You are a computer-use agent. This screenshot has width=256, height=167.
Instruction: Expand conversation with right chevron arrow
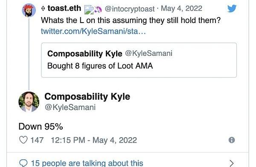pos(232,163)
